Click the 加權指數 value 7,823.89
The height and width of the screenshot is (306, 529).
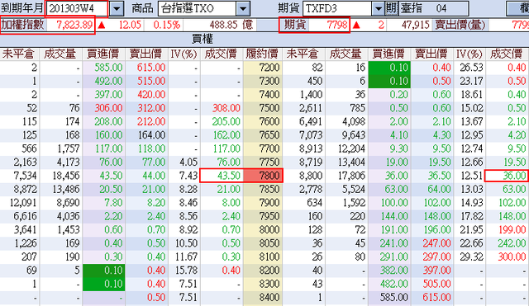[x=74, y=25]
